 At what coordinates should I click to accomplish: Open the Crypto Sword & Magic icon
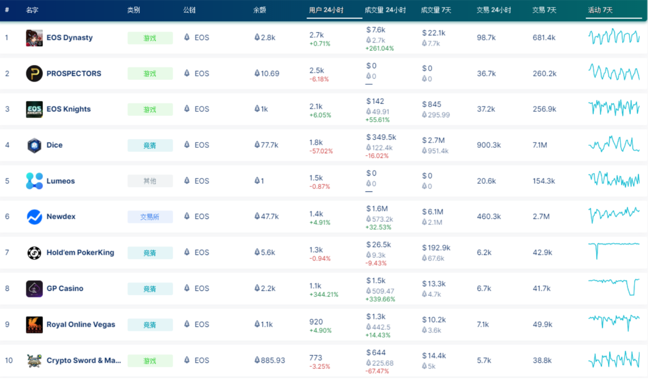[34, 360]
